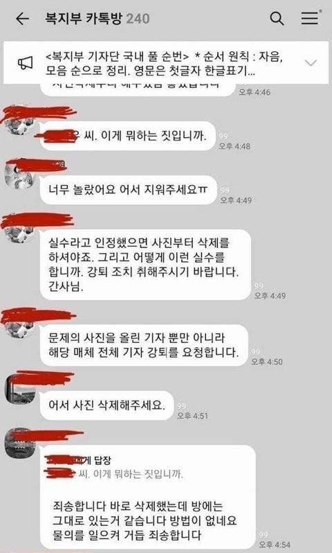Tap the back arrow icon

coord(22,19)
